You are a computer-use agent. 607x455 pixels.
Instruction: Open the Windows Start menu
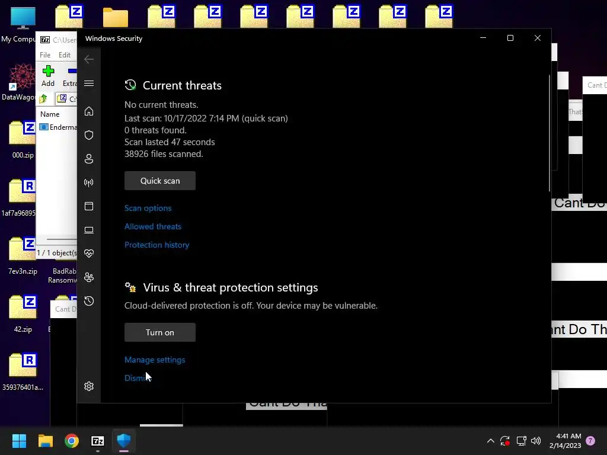pos(19,441)
